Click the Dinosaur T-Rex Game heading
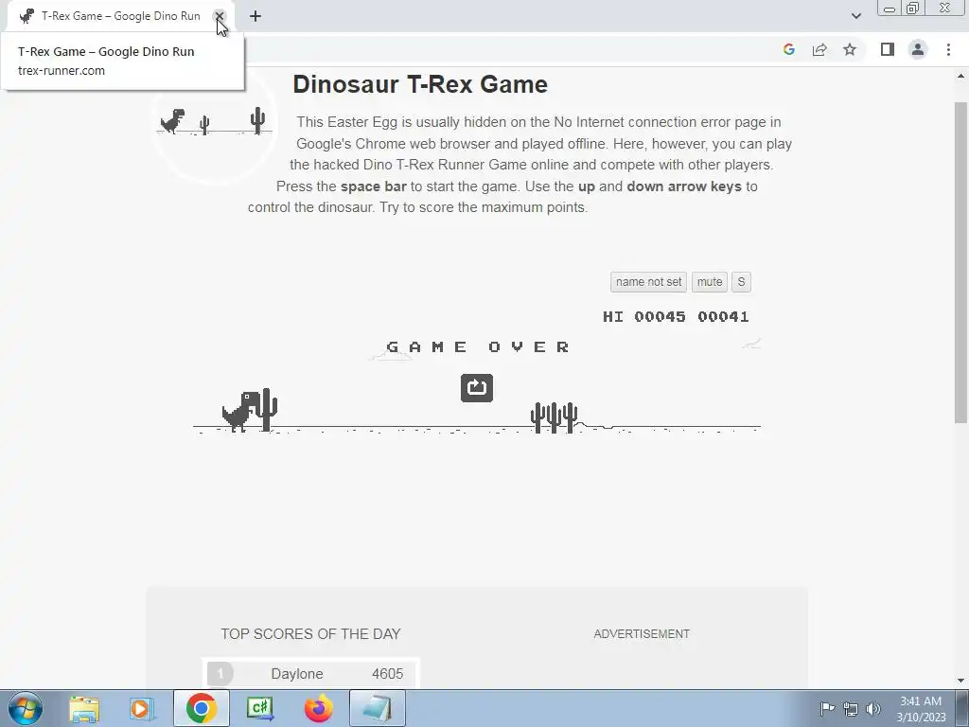The height and width of the screenshot is (727, 969). pyautogui.click(x=420, y=84)
